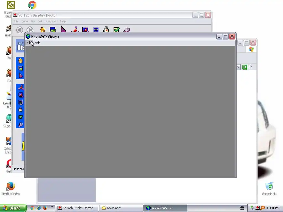The height and width of the screenshot is (212, 283).
Task: Click the Forward arrow in Display Doctor toolbar
Action: click(x=30, y=30)
